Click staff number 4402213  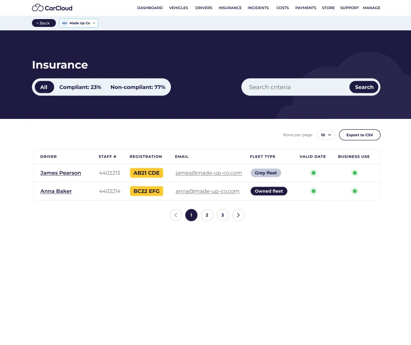pos(110,173)
